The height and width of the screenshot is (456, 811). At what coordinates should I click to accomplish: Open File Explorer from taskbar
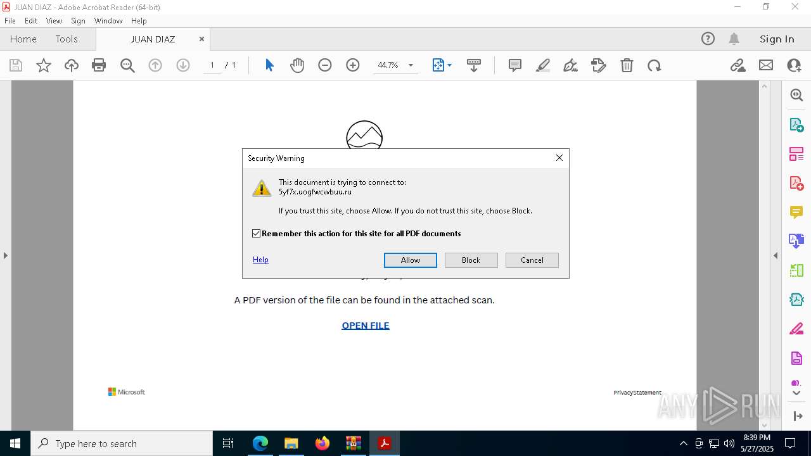pyautogui.click(x=291, y=443)
